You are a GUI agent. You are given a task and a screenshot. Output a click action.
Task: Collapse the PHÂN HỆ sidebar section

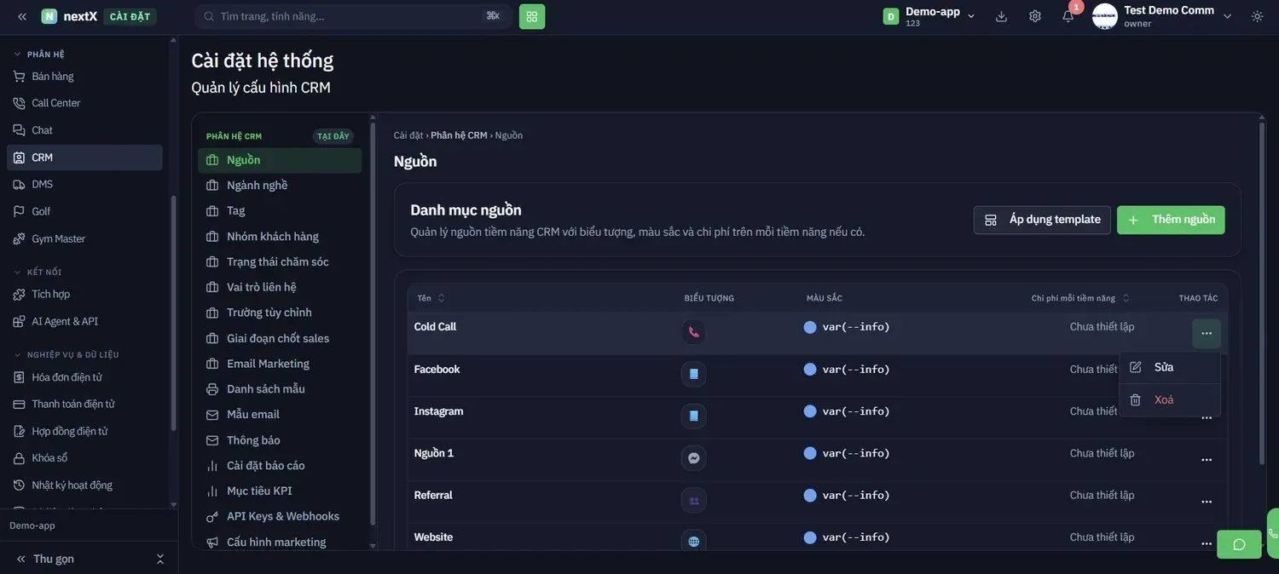coord(39,55)
